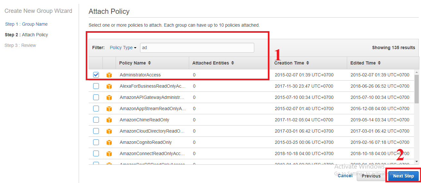
Task: Click the AdministratorAccess policy box icon
Action: pyautogui.click(x=109, y=75)
